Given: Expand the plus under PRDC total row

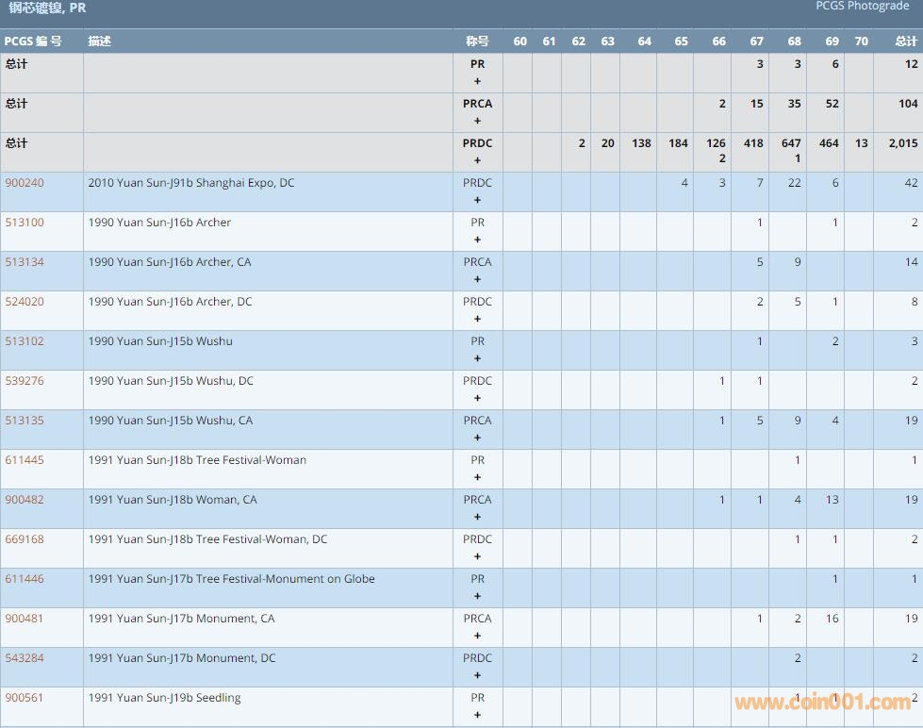Looking at the screenshot, I should 477,161.
